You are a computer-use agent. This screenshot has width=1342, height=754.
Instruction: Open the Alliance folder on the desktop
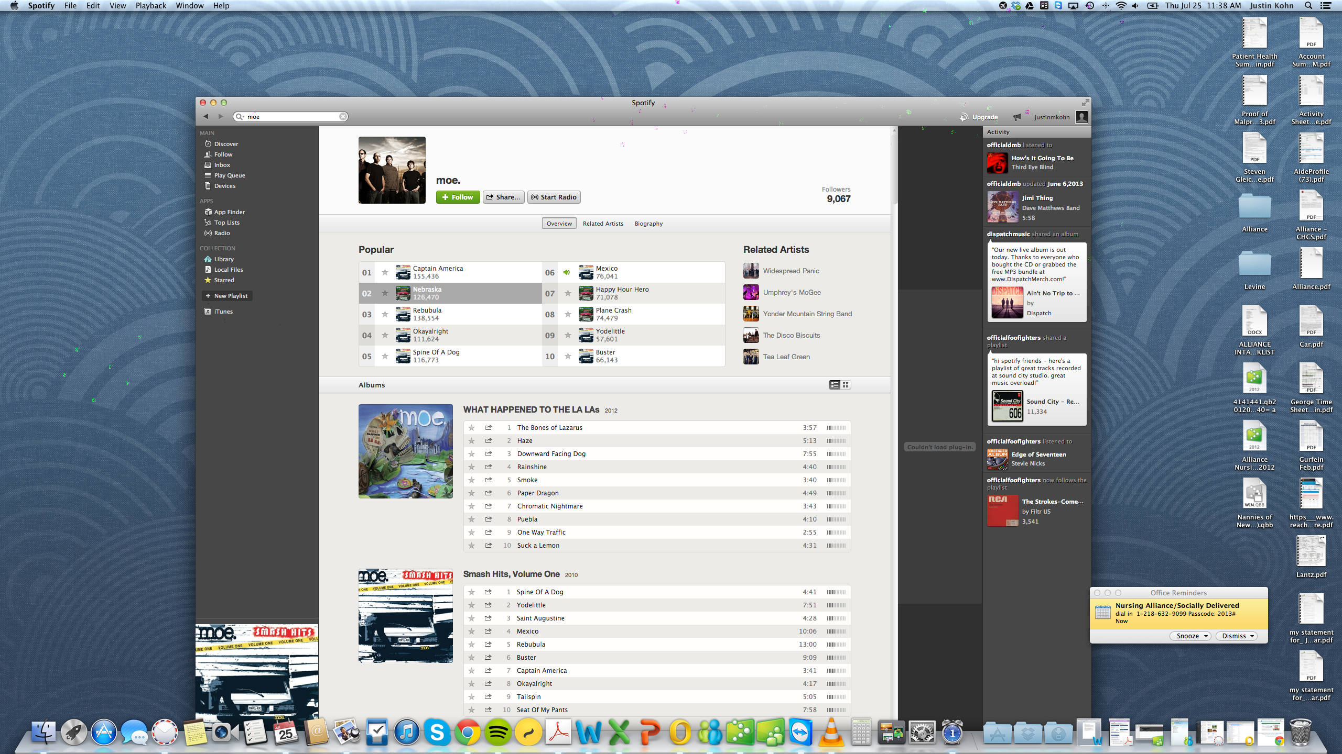point(1254,212)
